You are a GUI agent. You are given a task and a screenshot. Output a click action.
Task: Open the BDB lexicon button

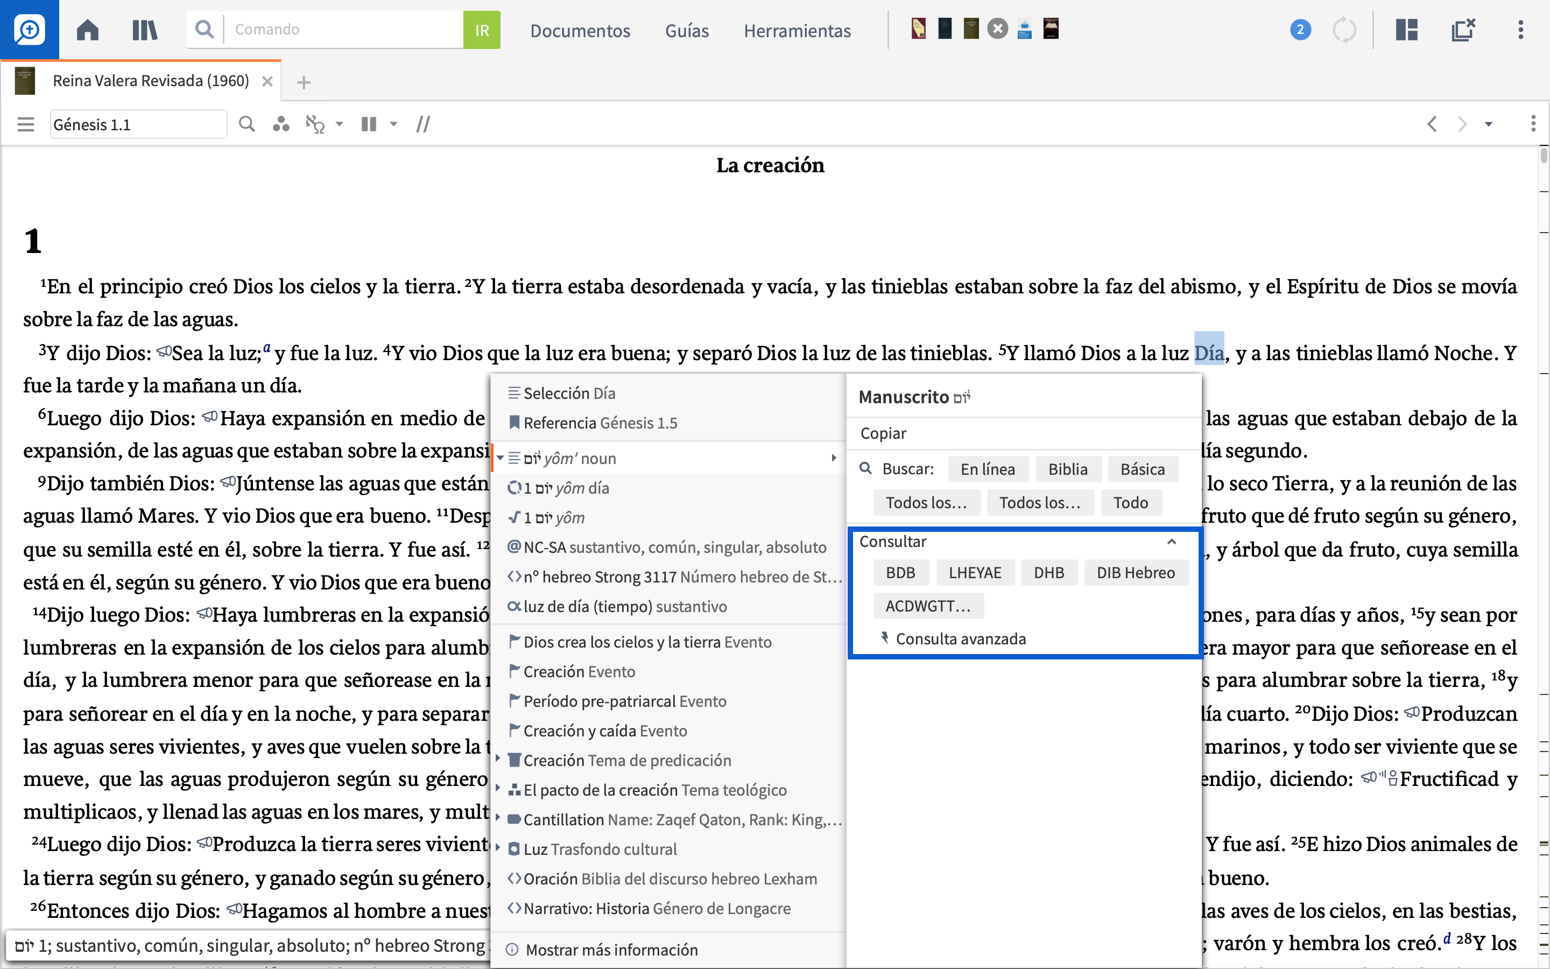point(900,572)
